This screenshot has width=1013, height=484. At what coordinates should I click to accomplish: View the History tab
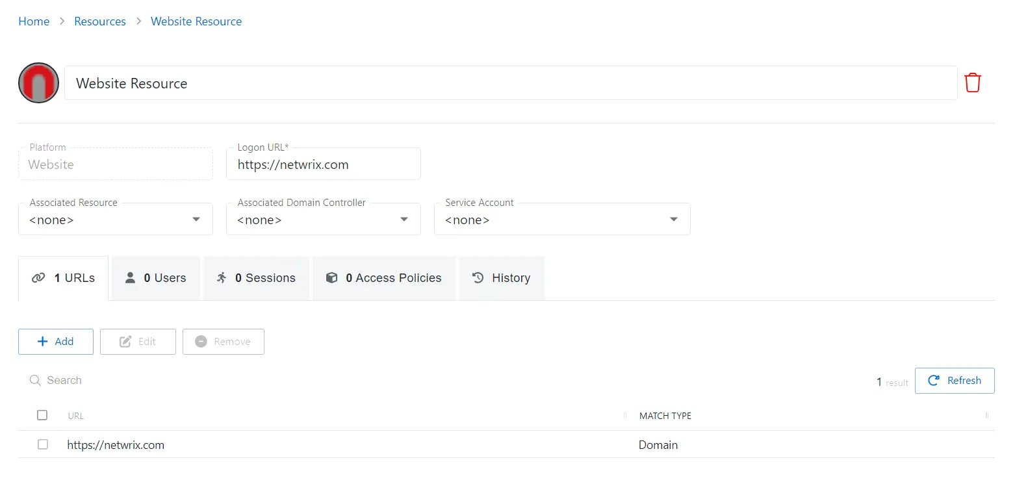point(502,278)
